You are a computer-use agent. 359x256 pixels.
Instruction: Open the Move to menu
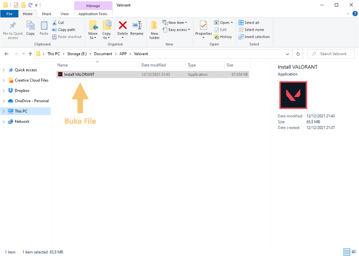pyautogui.click(x=93, y=30)
